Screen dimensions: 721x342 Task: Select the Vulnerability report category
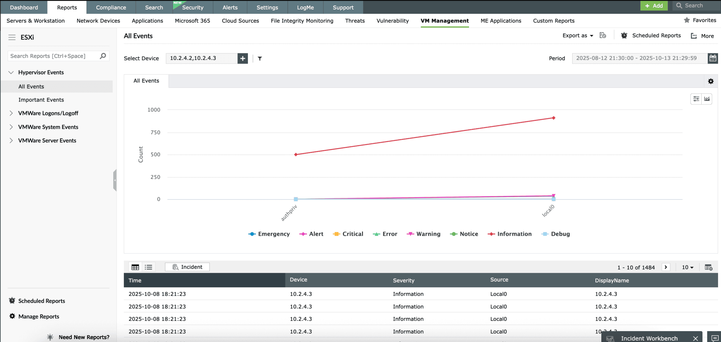[x=392, y=21]
